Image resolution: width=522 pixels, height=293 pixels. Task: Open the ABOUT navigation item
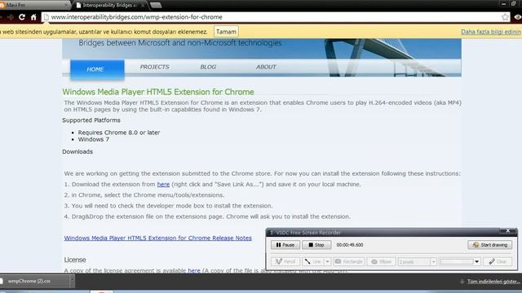click(266, 67)
